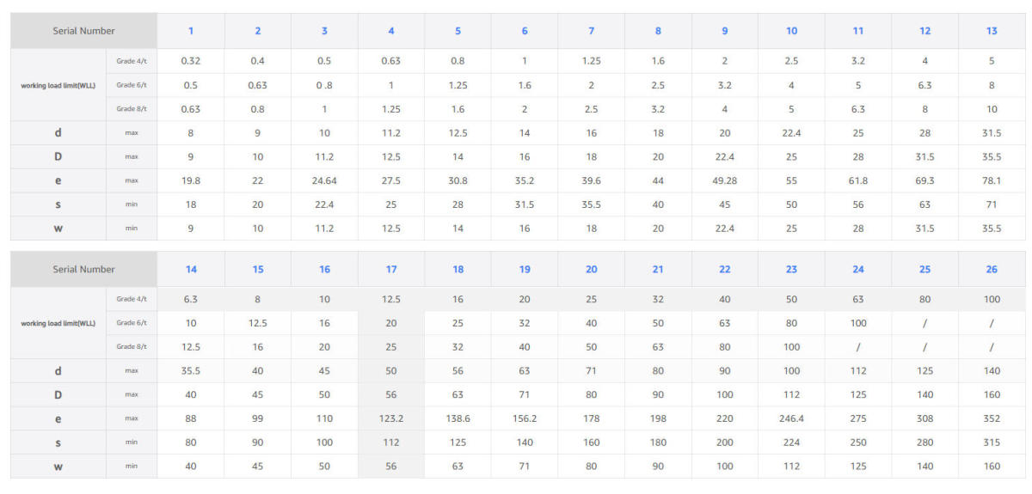Select the 49.28 value cell
The image size is (1032, 494).
pyautogui.click(x=724, y=181)
